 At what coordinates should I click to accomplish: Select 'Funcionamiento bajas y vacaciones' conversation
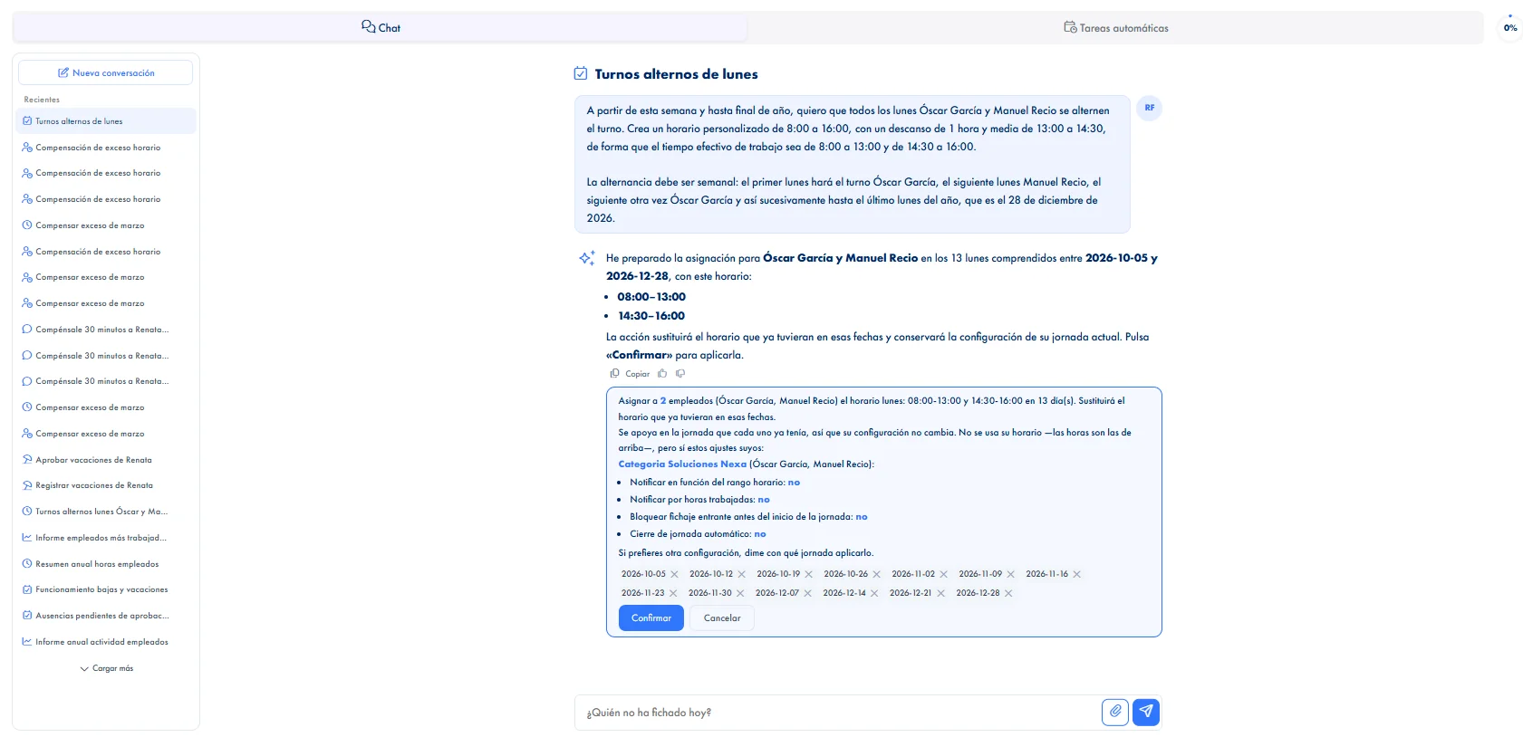tap(106, 589)
